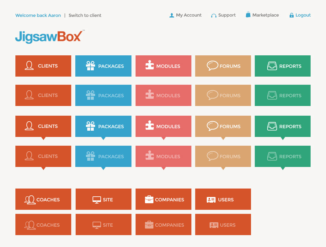Click the topmost tan Forums tile
Viewport: 326px width, 247px height.
pyautogui.click(x=223, y=66)
